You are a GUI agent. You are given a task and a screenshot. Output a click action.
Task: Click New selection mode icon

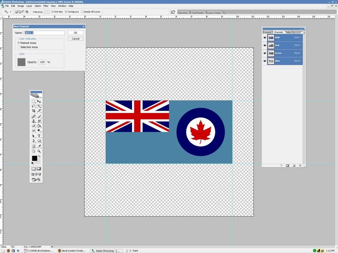pyautogui.click(x=16, y=12)
